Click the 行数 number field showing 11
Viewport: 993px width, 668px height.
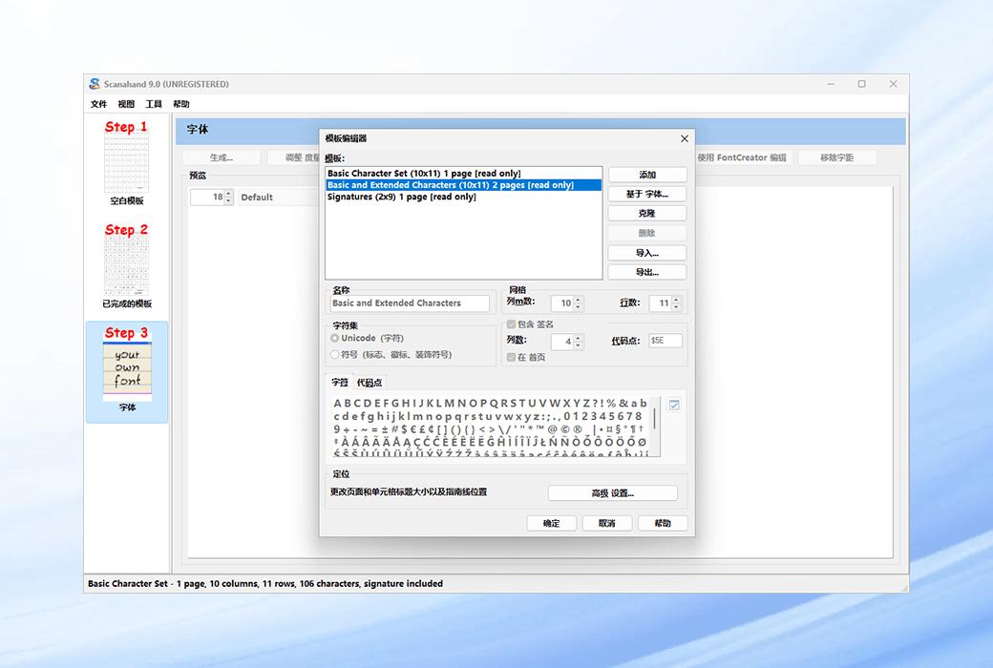(x=661, y=303)
